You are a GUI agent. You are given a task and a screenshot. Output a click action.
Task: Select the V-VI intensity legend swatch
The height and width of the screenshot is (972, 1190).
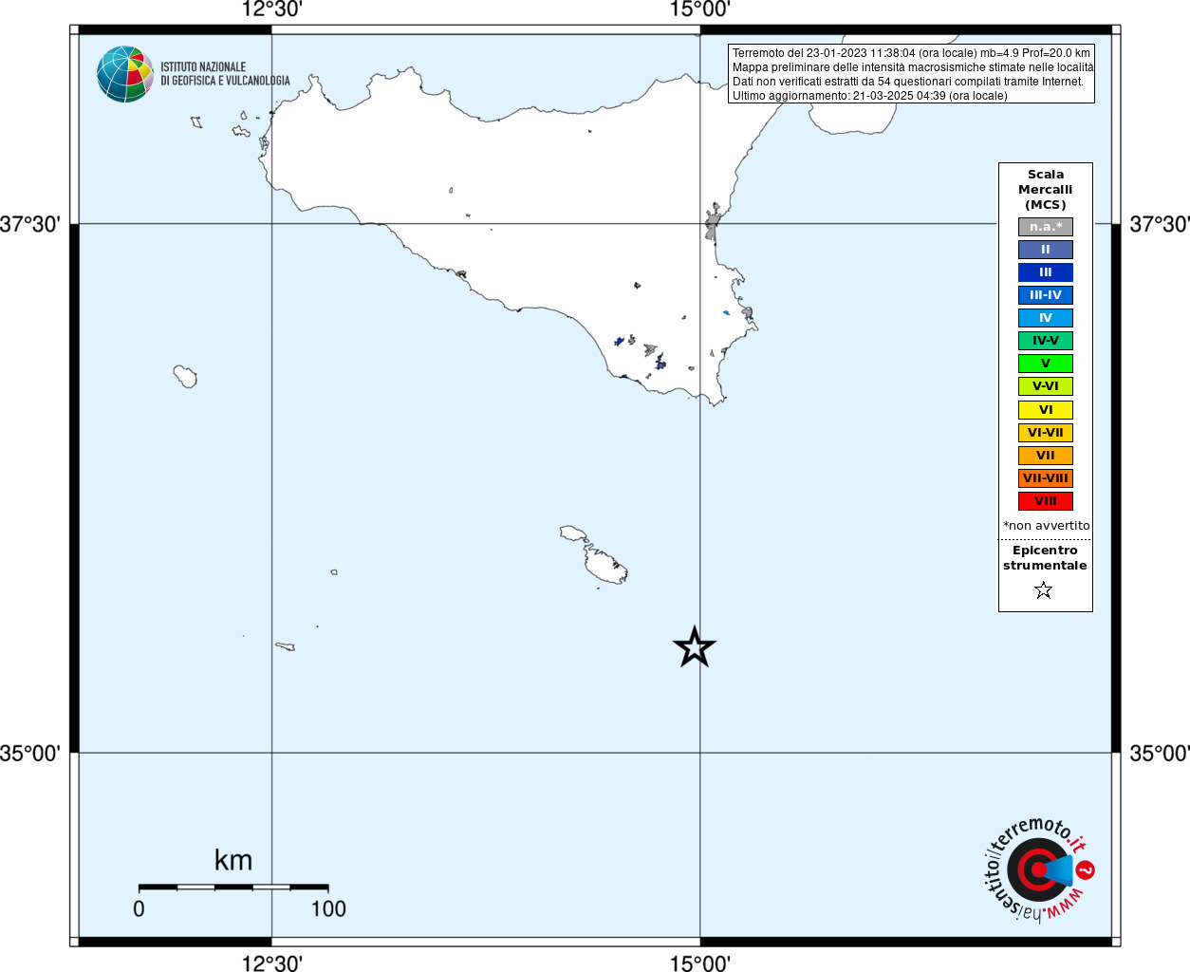1046,386
